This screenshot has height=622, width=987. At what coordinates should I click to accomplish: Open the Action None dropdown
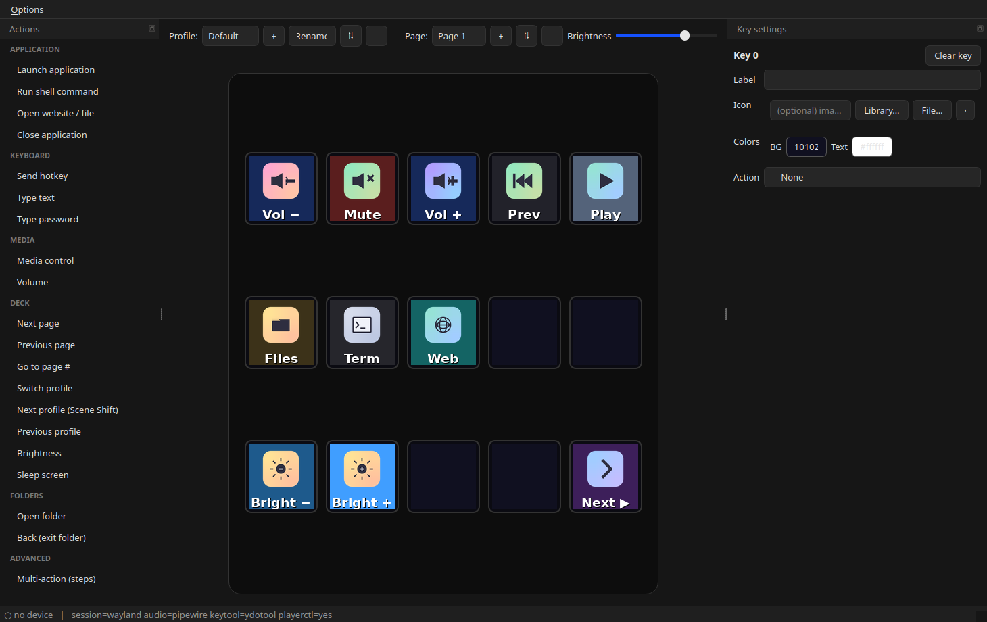point(872,177)
